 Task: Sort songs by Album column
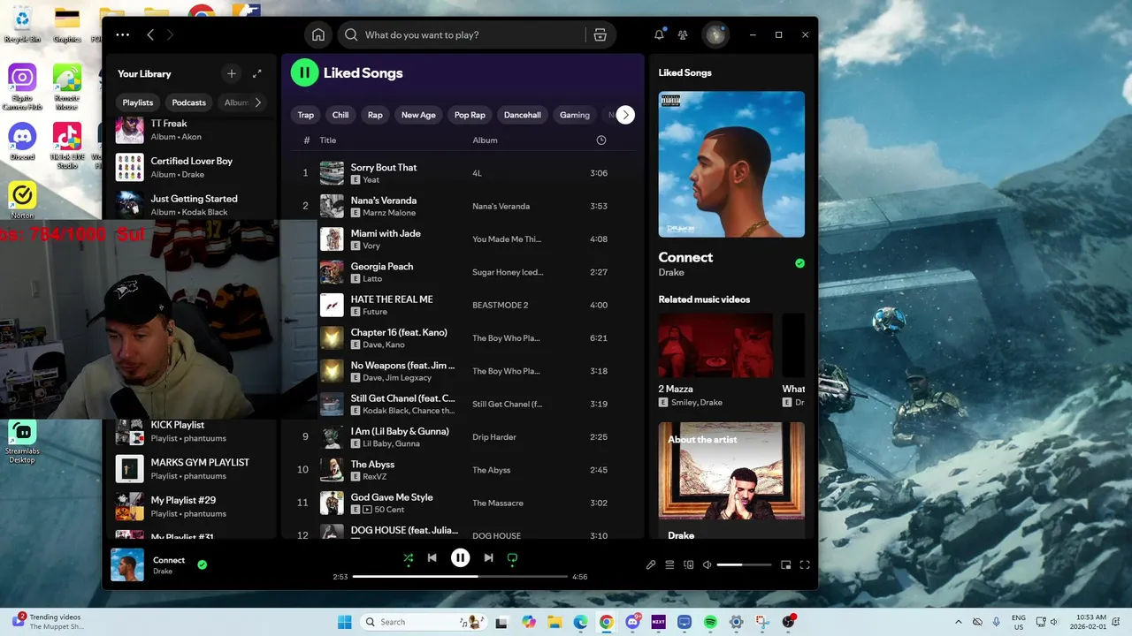coord(485,140)
